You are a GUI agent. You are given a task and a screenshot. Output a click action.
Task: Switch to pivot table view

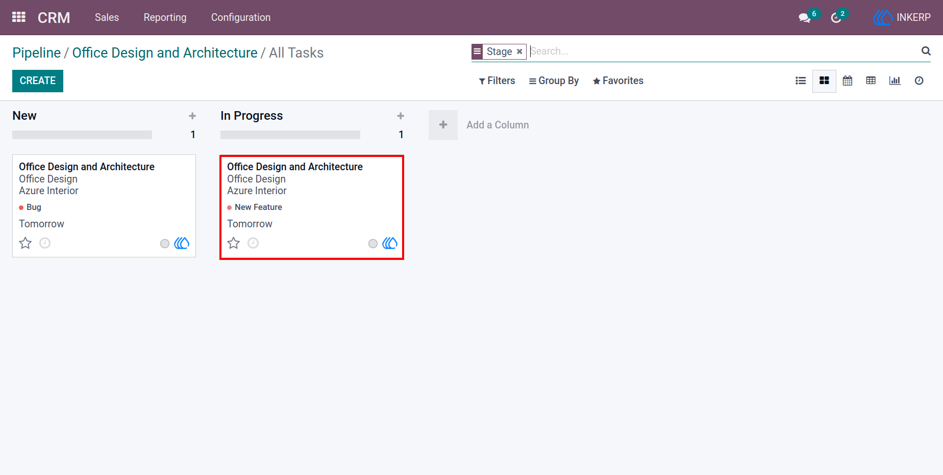(871, 81)
